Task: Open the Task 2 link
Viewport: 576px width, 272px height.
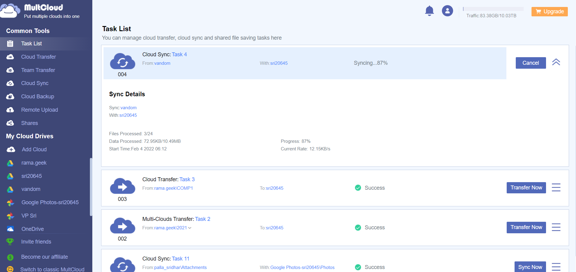Action: 202,219
